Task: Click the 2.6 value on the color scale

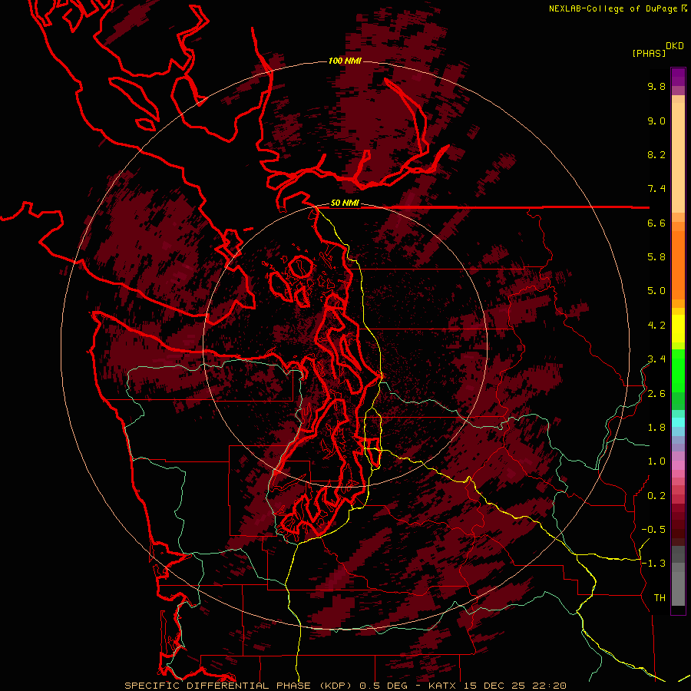Action: [x=656, y=394]
